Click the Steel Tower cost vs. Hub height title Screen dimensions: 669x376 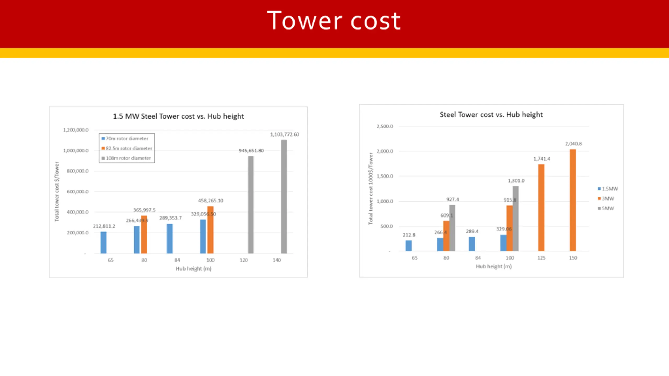pos(491,115)
